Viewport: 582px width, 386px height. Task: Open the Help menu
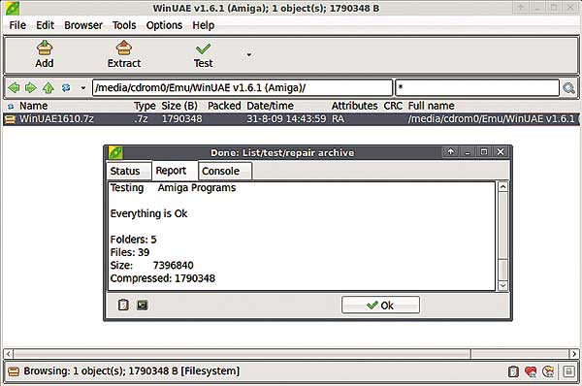tap(204, 25)
